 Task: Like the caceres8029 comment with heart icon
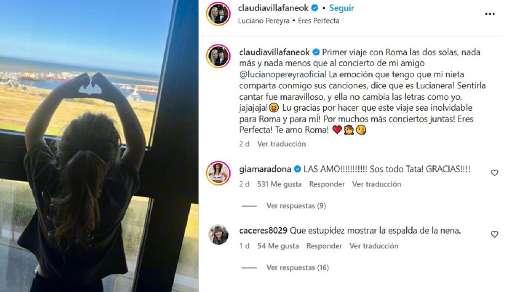(x=494, y=234)
